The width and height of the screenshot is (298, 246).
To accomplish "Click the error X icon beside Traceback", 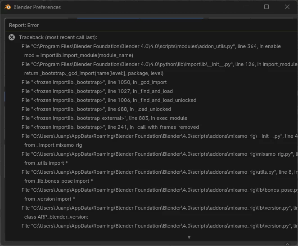I will (x=12, y=37).
